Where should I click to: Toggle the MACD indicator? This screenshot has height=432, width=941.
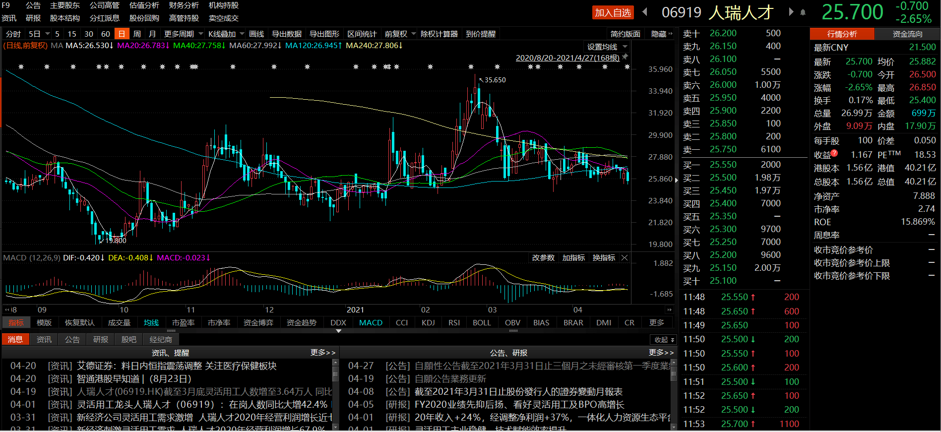point(371,323)
